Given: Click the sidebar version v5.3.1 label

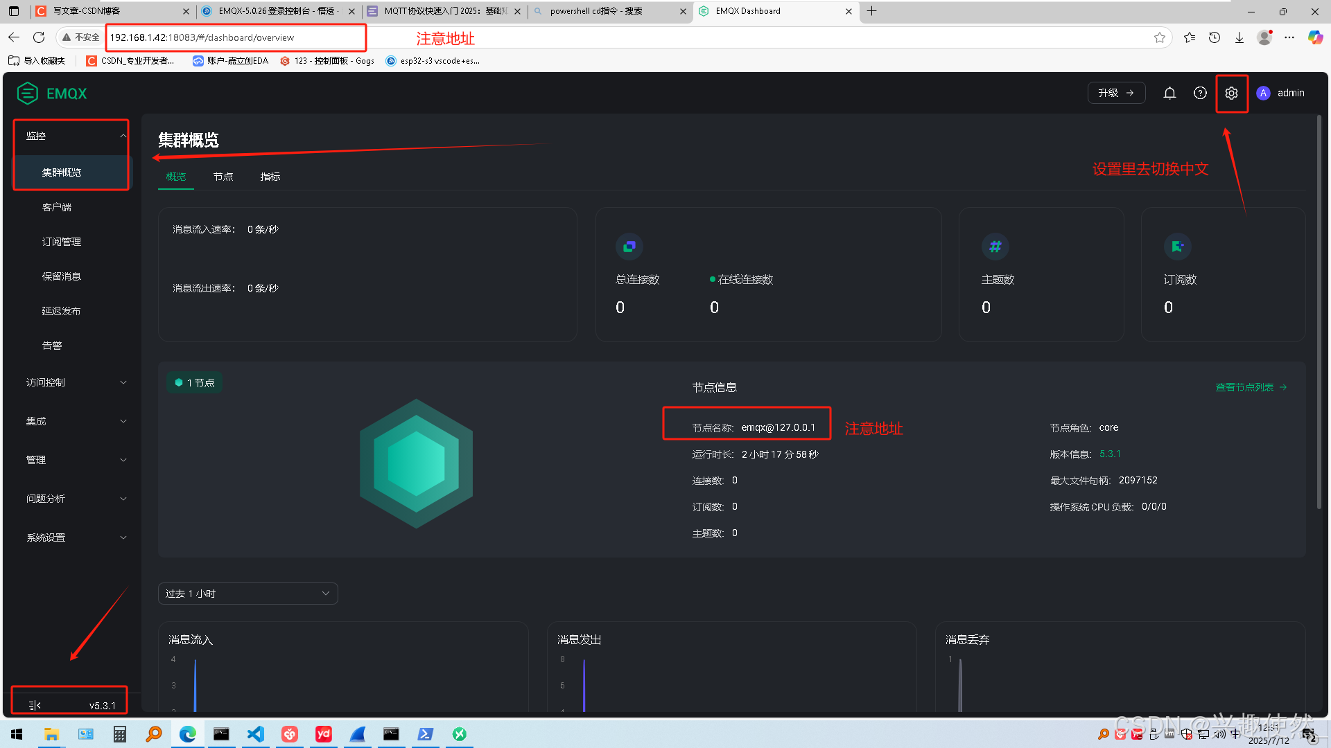Looking at the screenshot, I should tap(103, 706).
